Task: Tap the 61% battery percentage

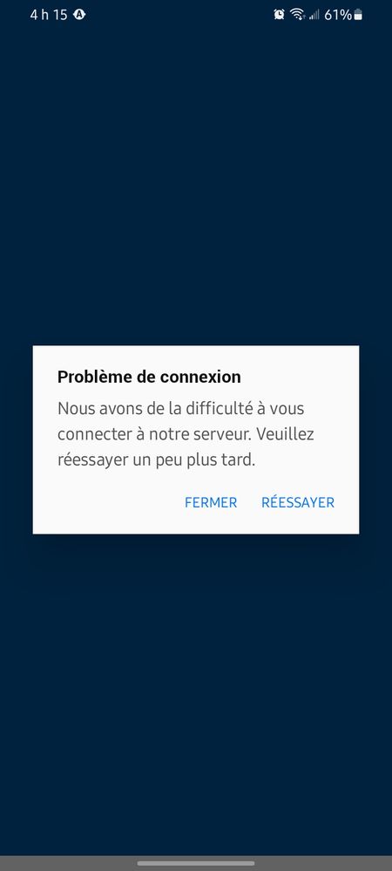Action: point(338,15)
